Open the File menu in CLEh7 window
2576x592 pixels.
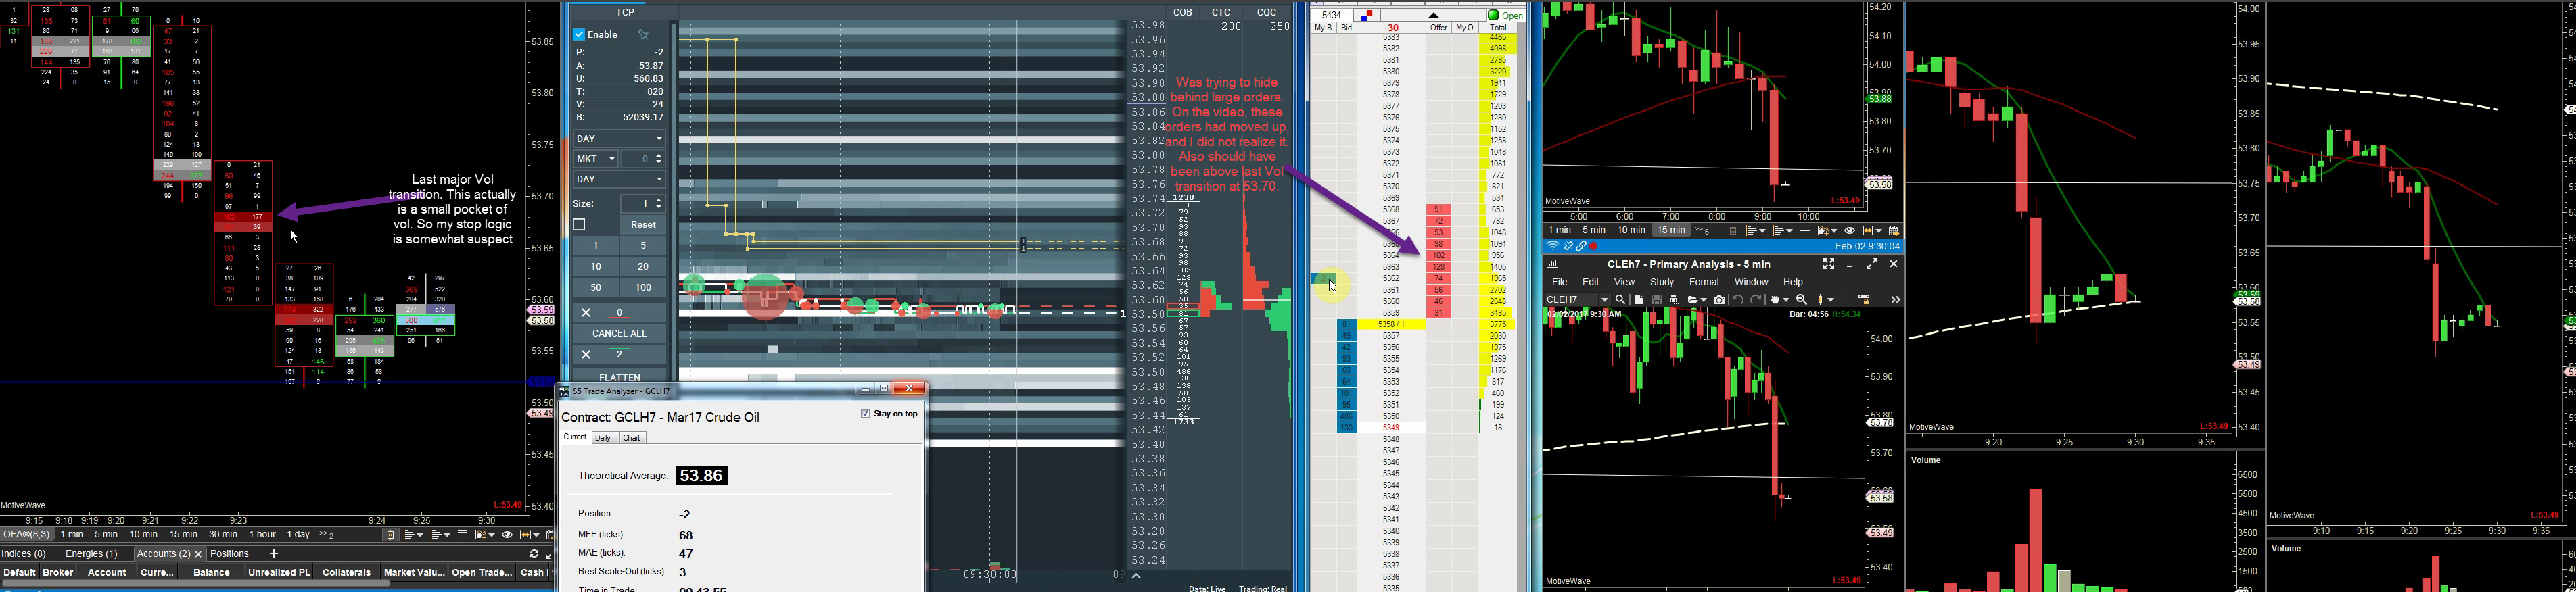1559,282
